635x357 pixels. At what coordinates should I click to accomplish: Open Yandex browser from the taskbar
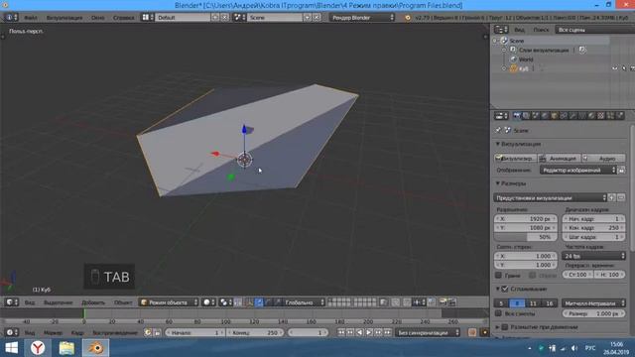click(38, 348)
